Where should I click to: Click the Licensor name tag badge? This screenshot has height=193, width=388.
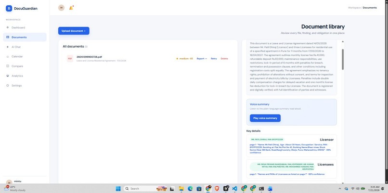click(x=267, y=140)
